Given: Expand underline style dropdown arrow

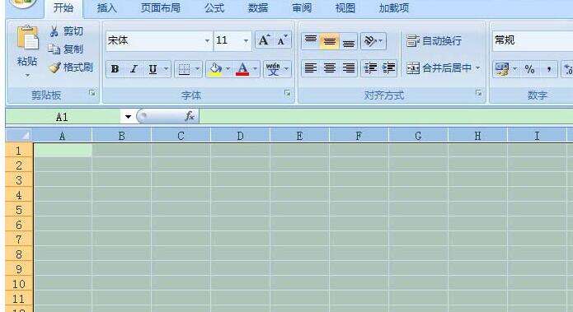Looking at the screenshot, I should click(x=166, y=69).
